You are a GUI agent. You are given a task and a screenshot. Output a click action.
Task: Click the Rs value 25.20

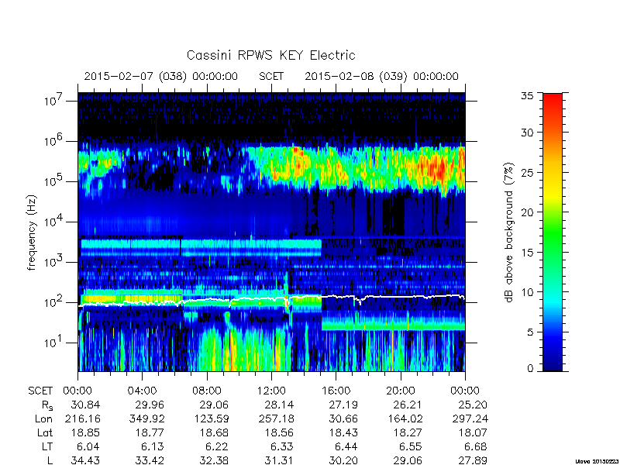point(473,405)
